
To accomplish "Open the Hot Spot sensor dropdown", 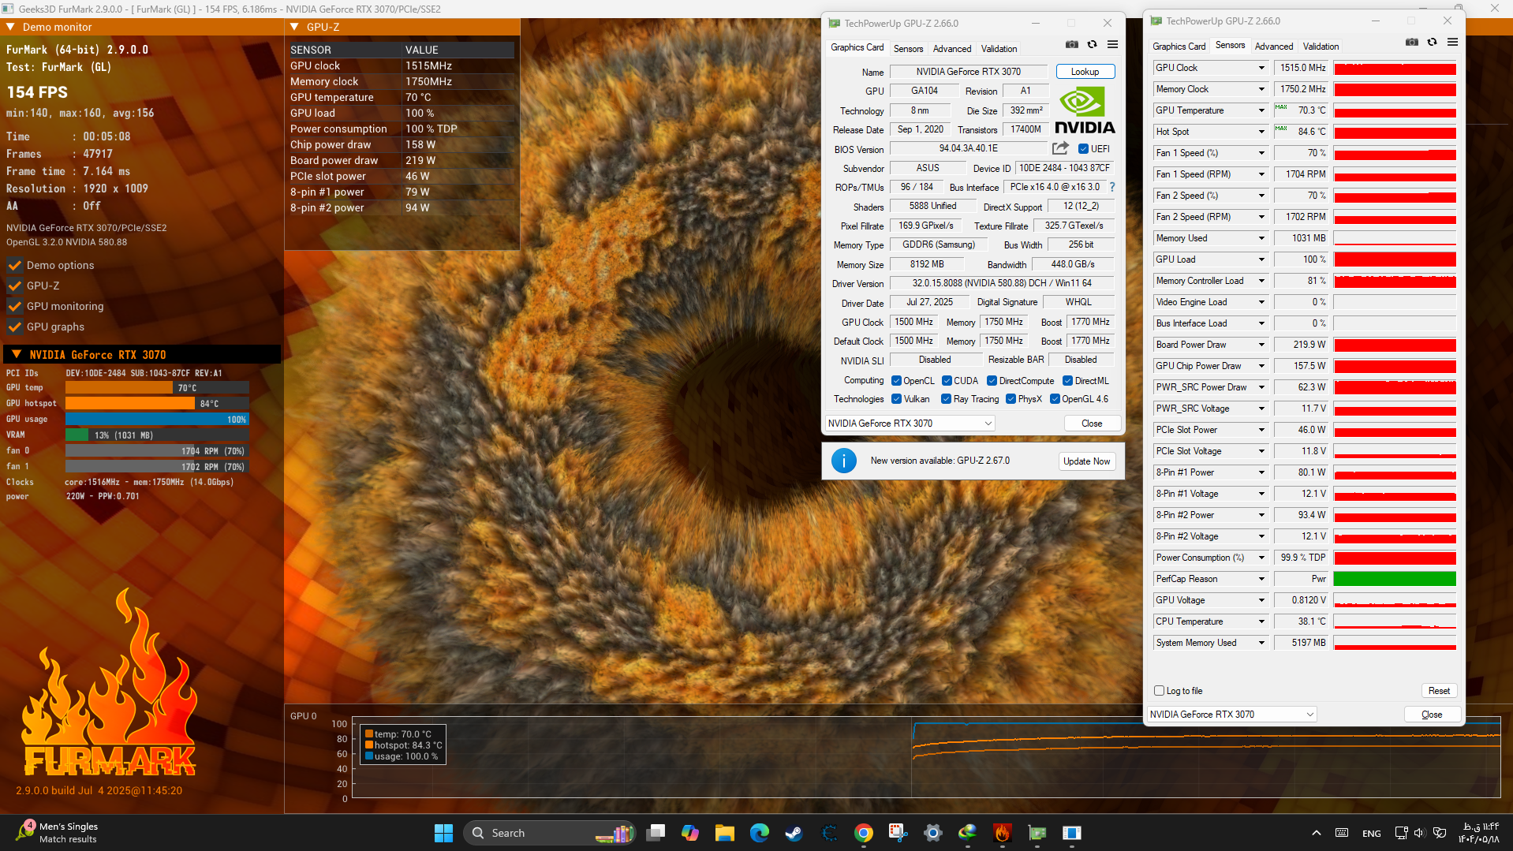I will (1261, 132).
